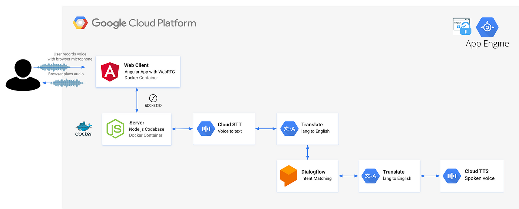Click the Google Cloud Platform hexagon logo
This screenshot has width=519, height=209.
(80, 23)
